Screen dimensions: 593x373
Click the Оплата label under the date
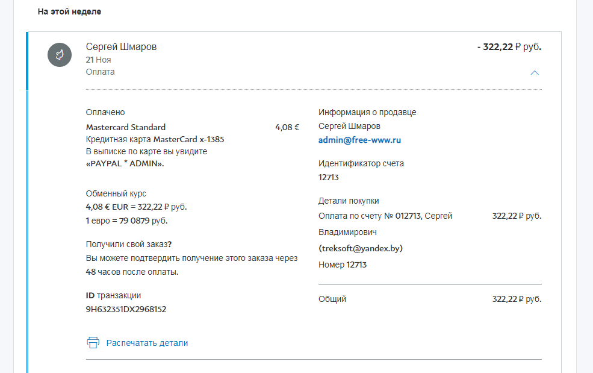100,72
